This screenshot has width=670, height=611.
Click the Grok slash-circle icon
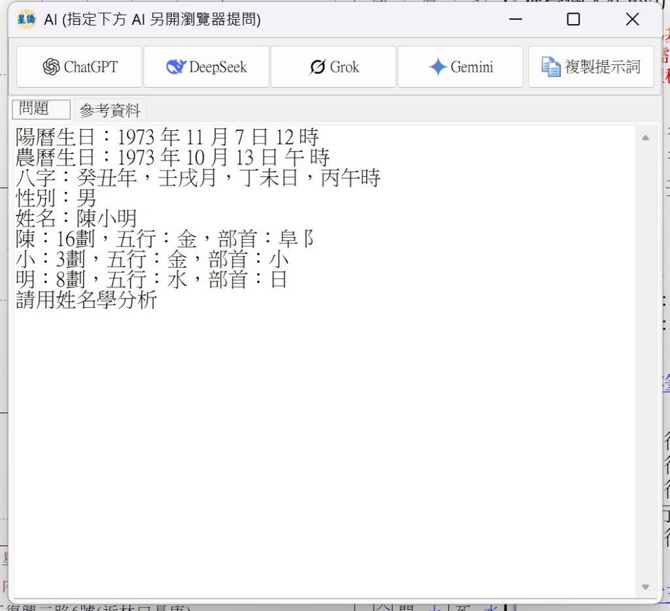pyautogui.click(x=317, y=67)
